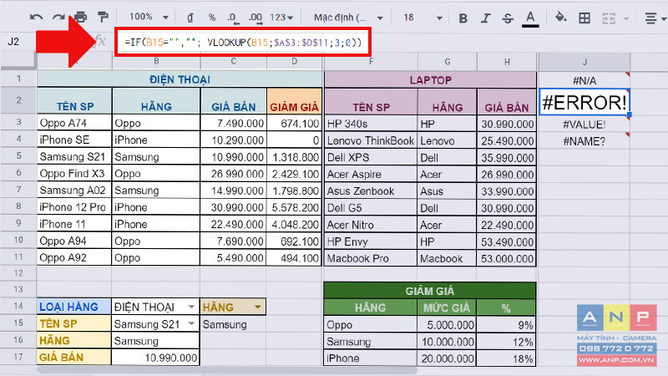The image size is (668, 376).
Task: Click the Dell XPS cell
Action: (371, 157)
